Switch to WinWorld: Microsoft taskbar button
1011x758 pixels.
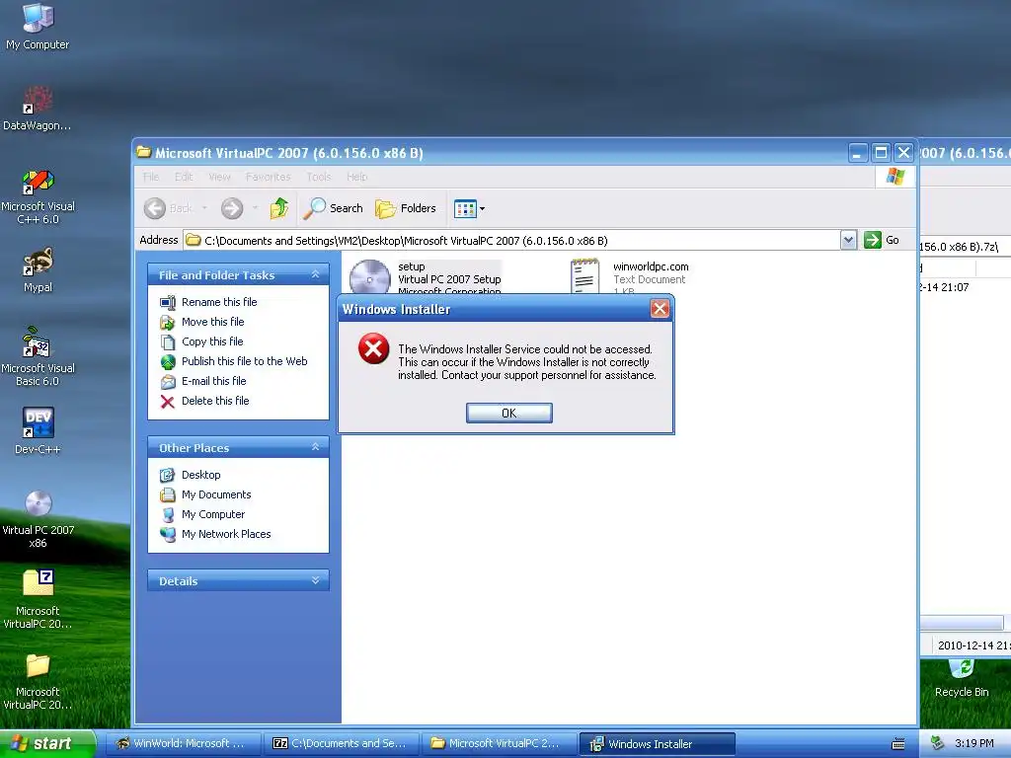click(x=183, y=743)
